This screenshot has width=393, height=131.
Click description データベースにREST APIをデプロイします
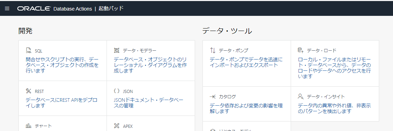(x=61, y=103)
